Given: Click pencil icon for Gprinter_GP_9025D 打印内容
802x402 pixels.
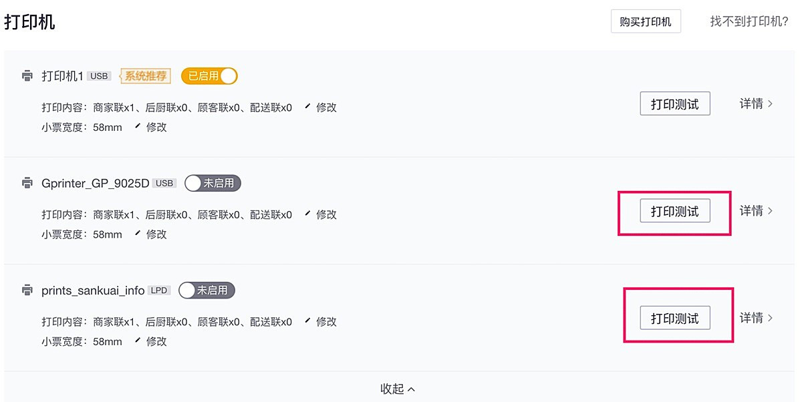Looking at the screenshot, I should click(x=307, y=214).
